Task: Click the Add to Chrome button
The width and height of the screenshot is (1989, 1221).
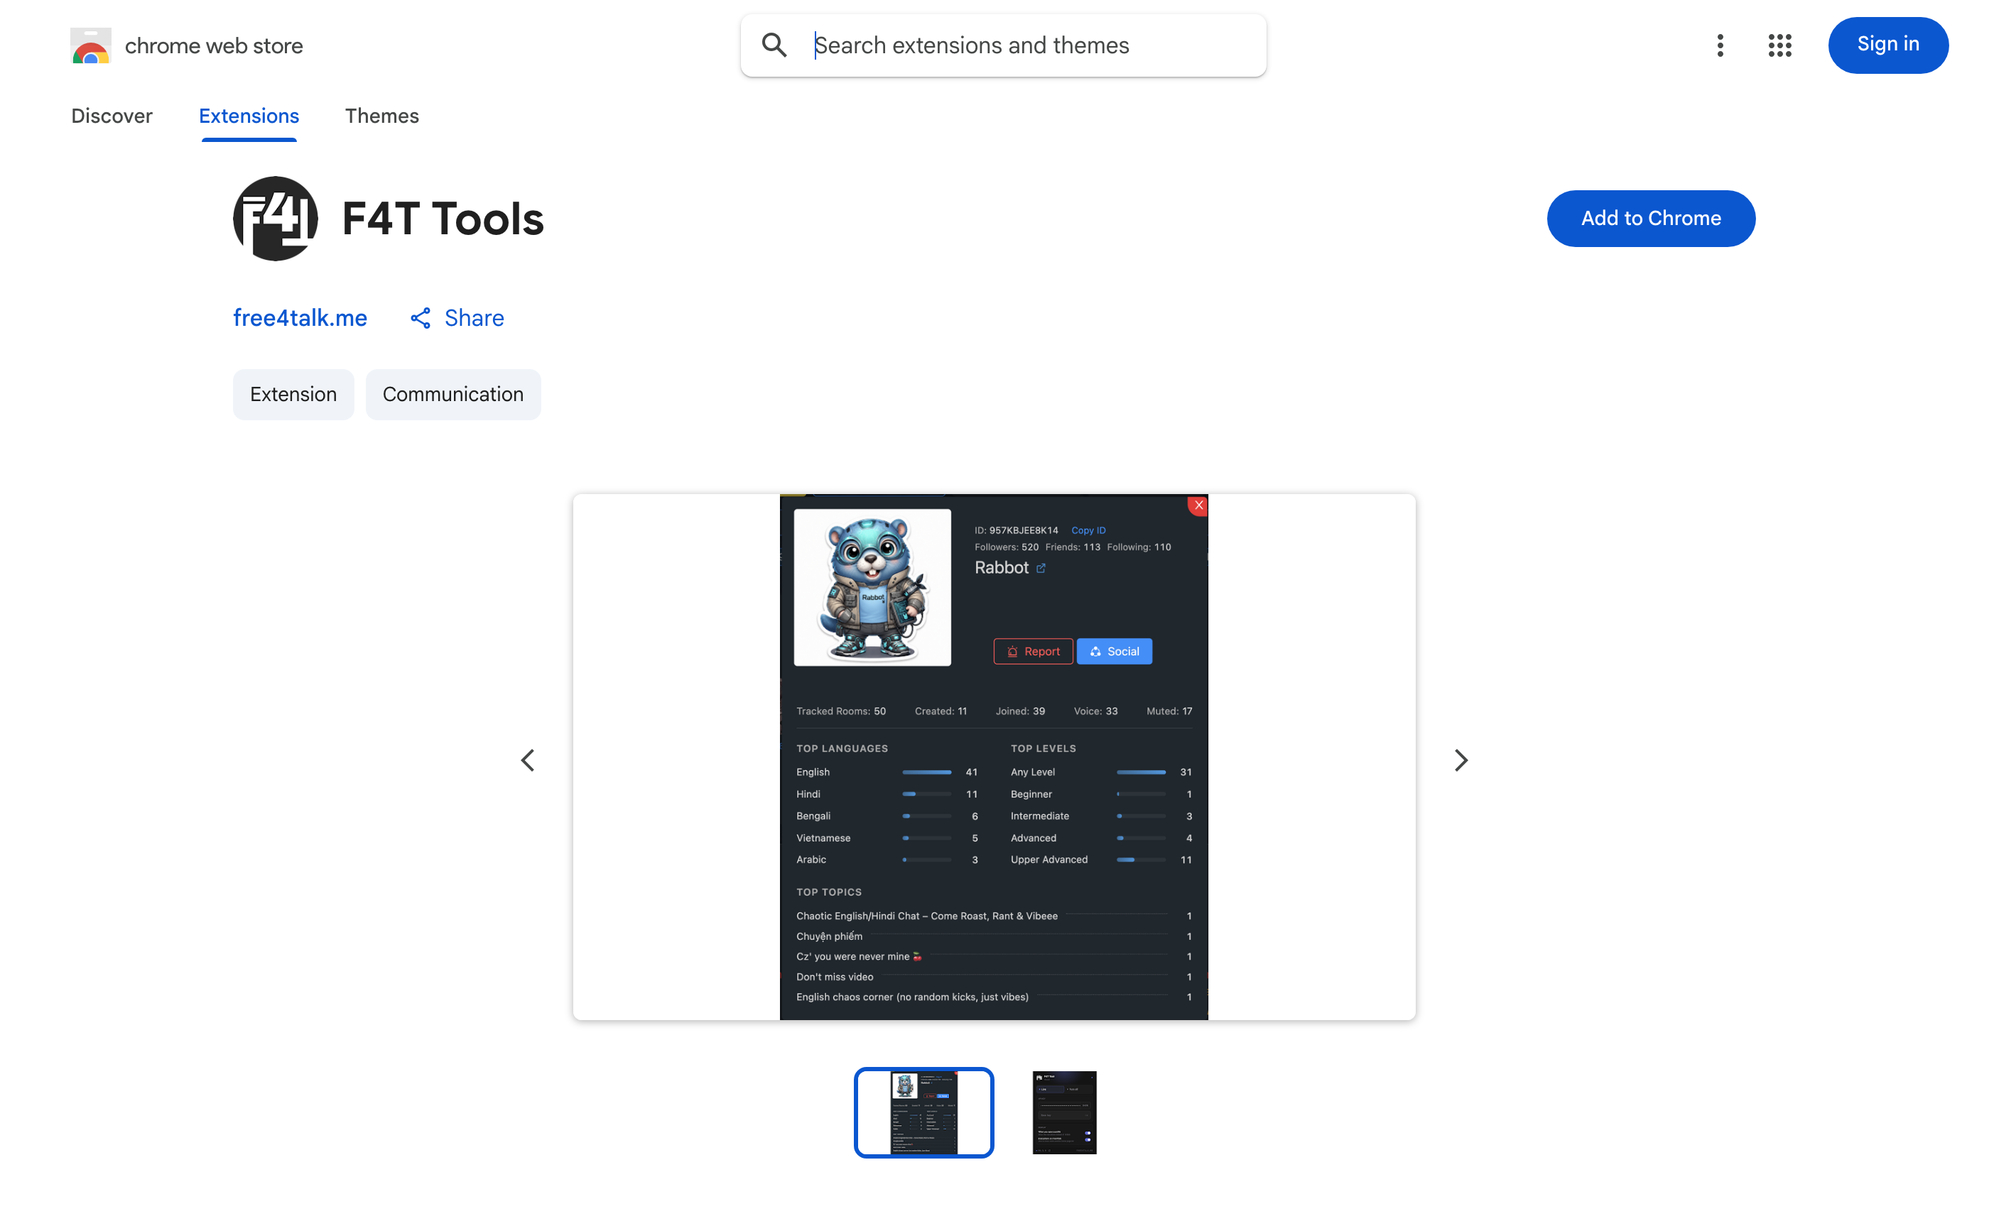Action: coord(1650,219)
